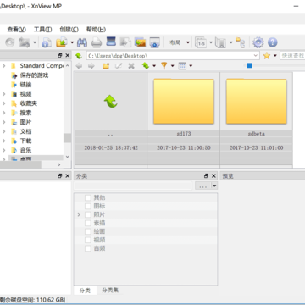Expand the 收藏夹 folder in tree
305x305 pixels.
pyautogui.click(x=3, y=103)
